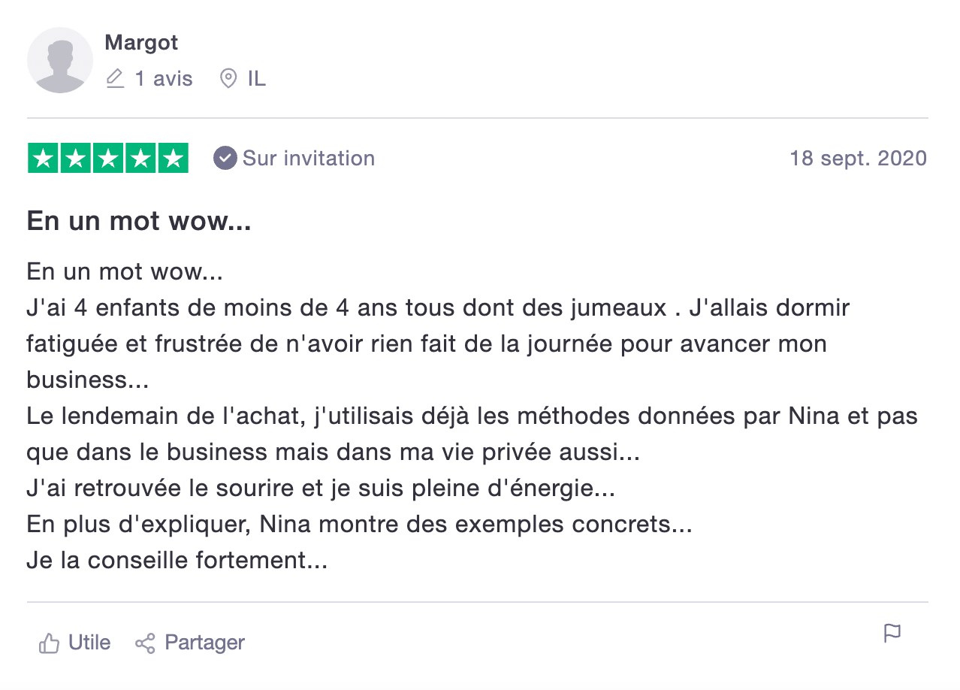This screenshot has height=690, width=960.
Task: Click Partager to share this review
Action: [x=204, y=643]
